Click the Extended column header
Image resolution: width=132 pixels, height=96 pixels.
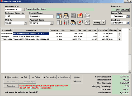(103, 30)
